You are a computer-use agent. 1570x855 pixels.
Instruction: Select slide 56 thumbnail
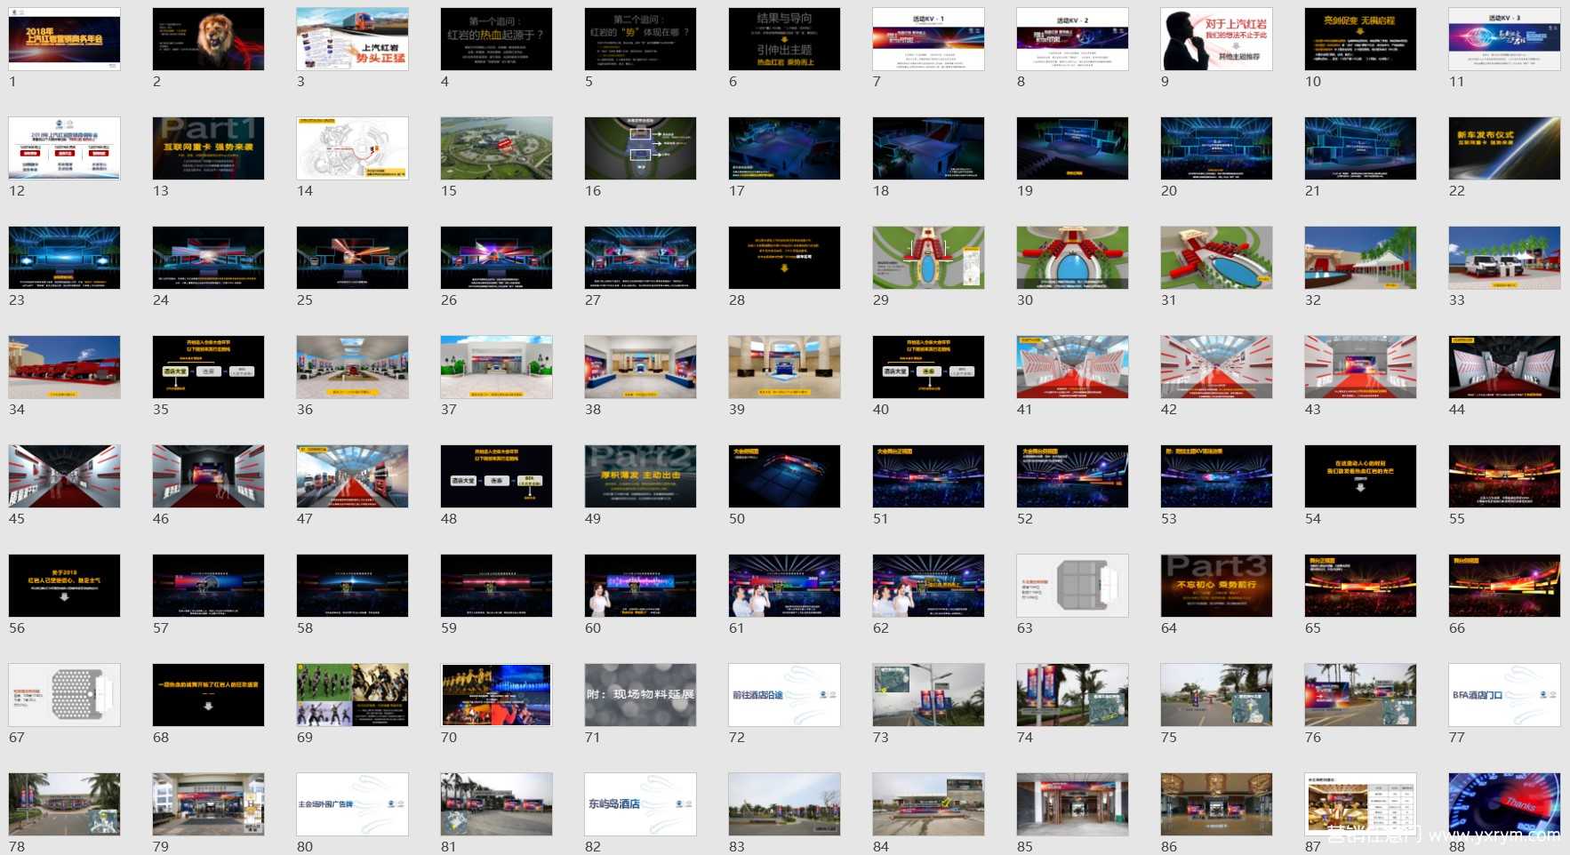[64, 586]
